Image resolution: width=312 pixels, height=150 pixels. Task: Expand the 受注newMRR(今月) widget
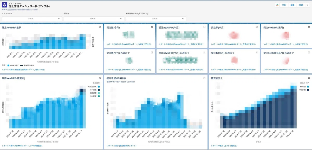click(204, 27)
